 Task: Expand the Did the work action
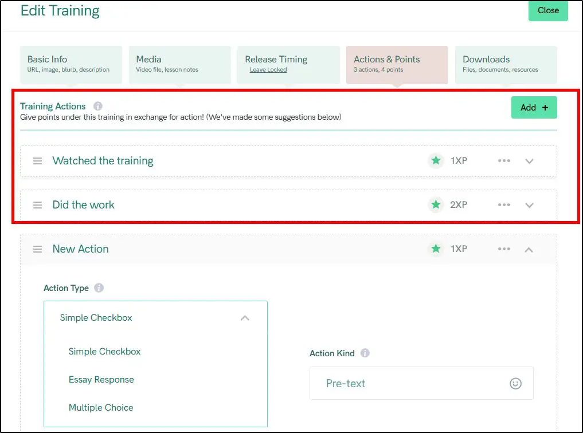[529, 205]
